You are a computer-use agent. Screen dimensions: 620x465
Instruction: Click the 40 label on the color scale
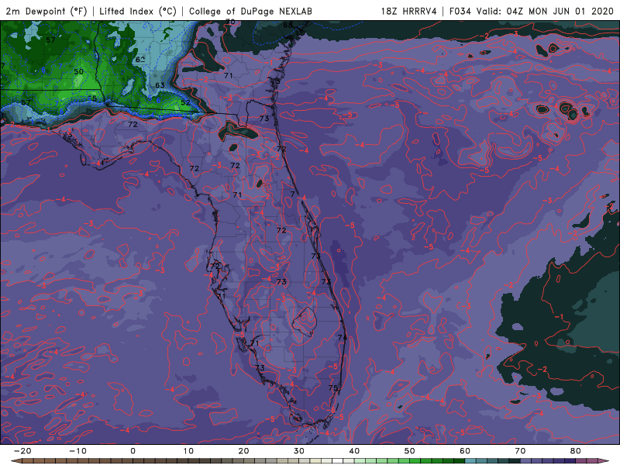pyautogui.click(x=354, y=451)
